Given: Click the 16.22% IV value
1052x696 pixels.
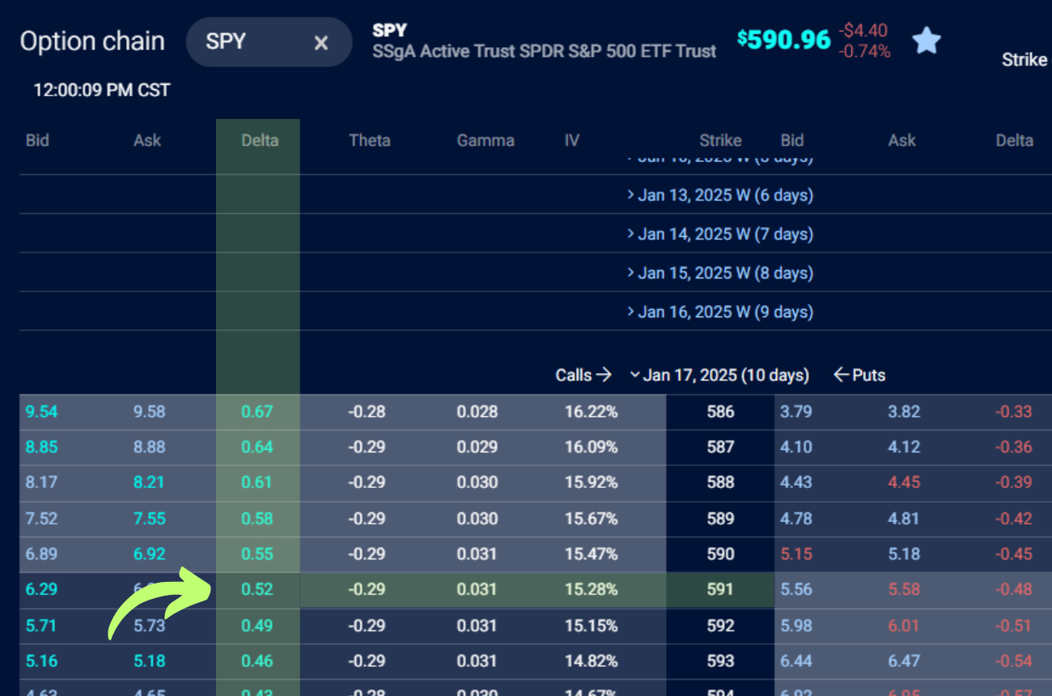Looking at the screenshot, I should pyautogui.click(x=591, y=411).
